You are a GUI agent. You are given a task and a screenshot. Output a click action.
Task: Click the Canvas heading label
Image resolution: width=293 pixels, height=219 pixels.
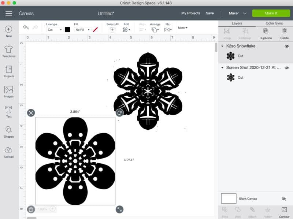click(x=26, y=14)
